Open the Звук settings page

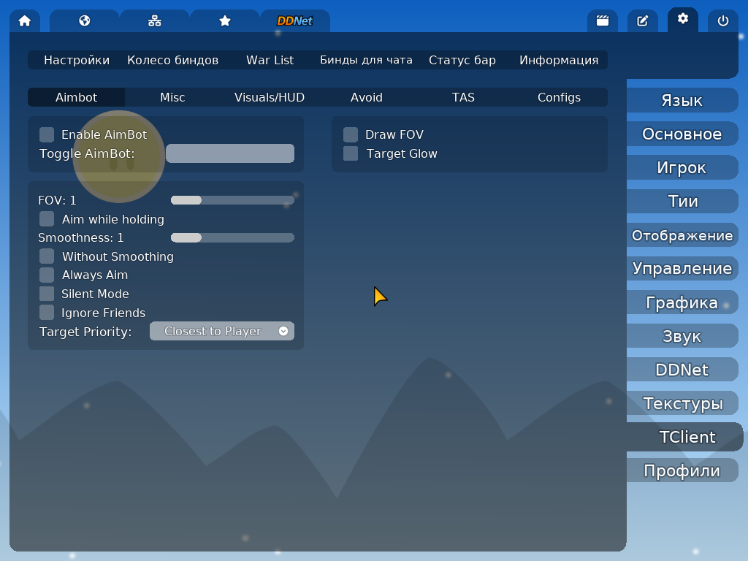click(682, 336)
